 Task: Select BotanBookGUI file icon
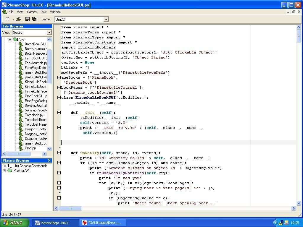(x=21, y=44)
